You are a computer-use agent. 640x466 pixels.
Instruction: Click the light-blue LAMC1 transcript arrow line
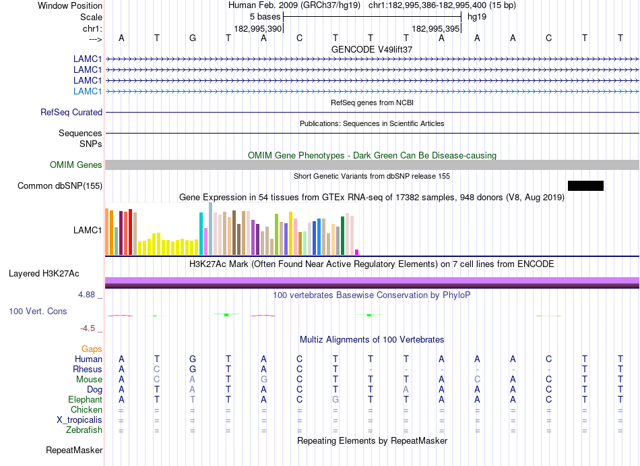point(372,92)
